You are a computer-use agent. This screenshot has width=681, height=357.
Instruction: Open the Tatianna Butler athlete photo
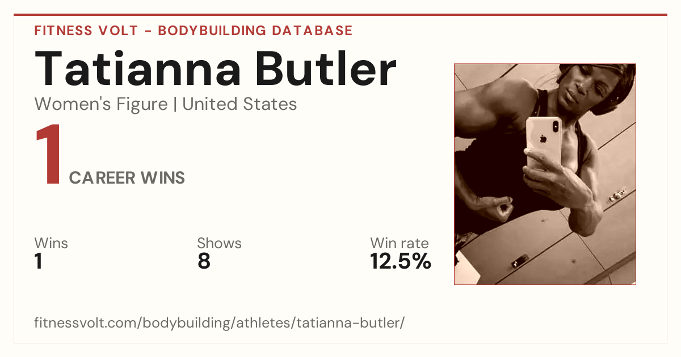545,174
